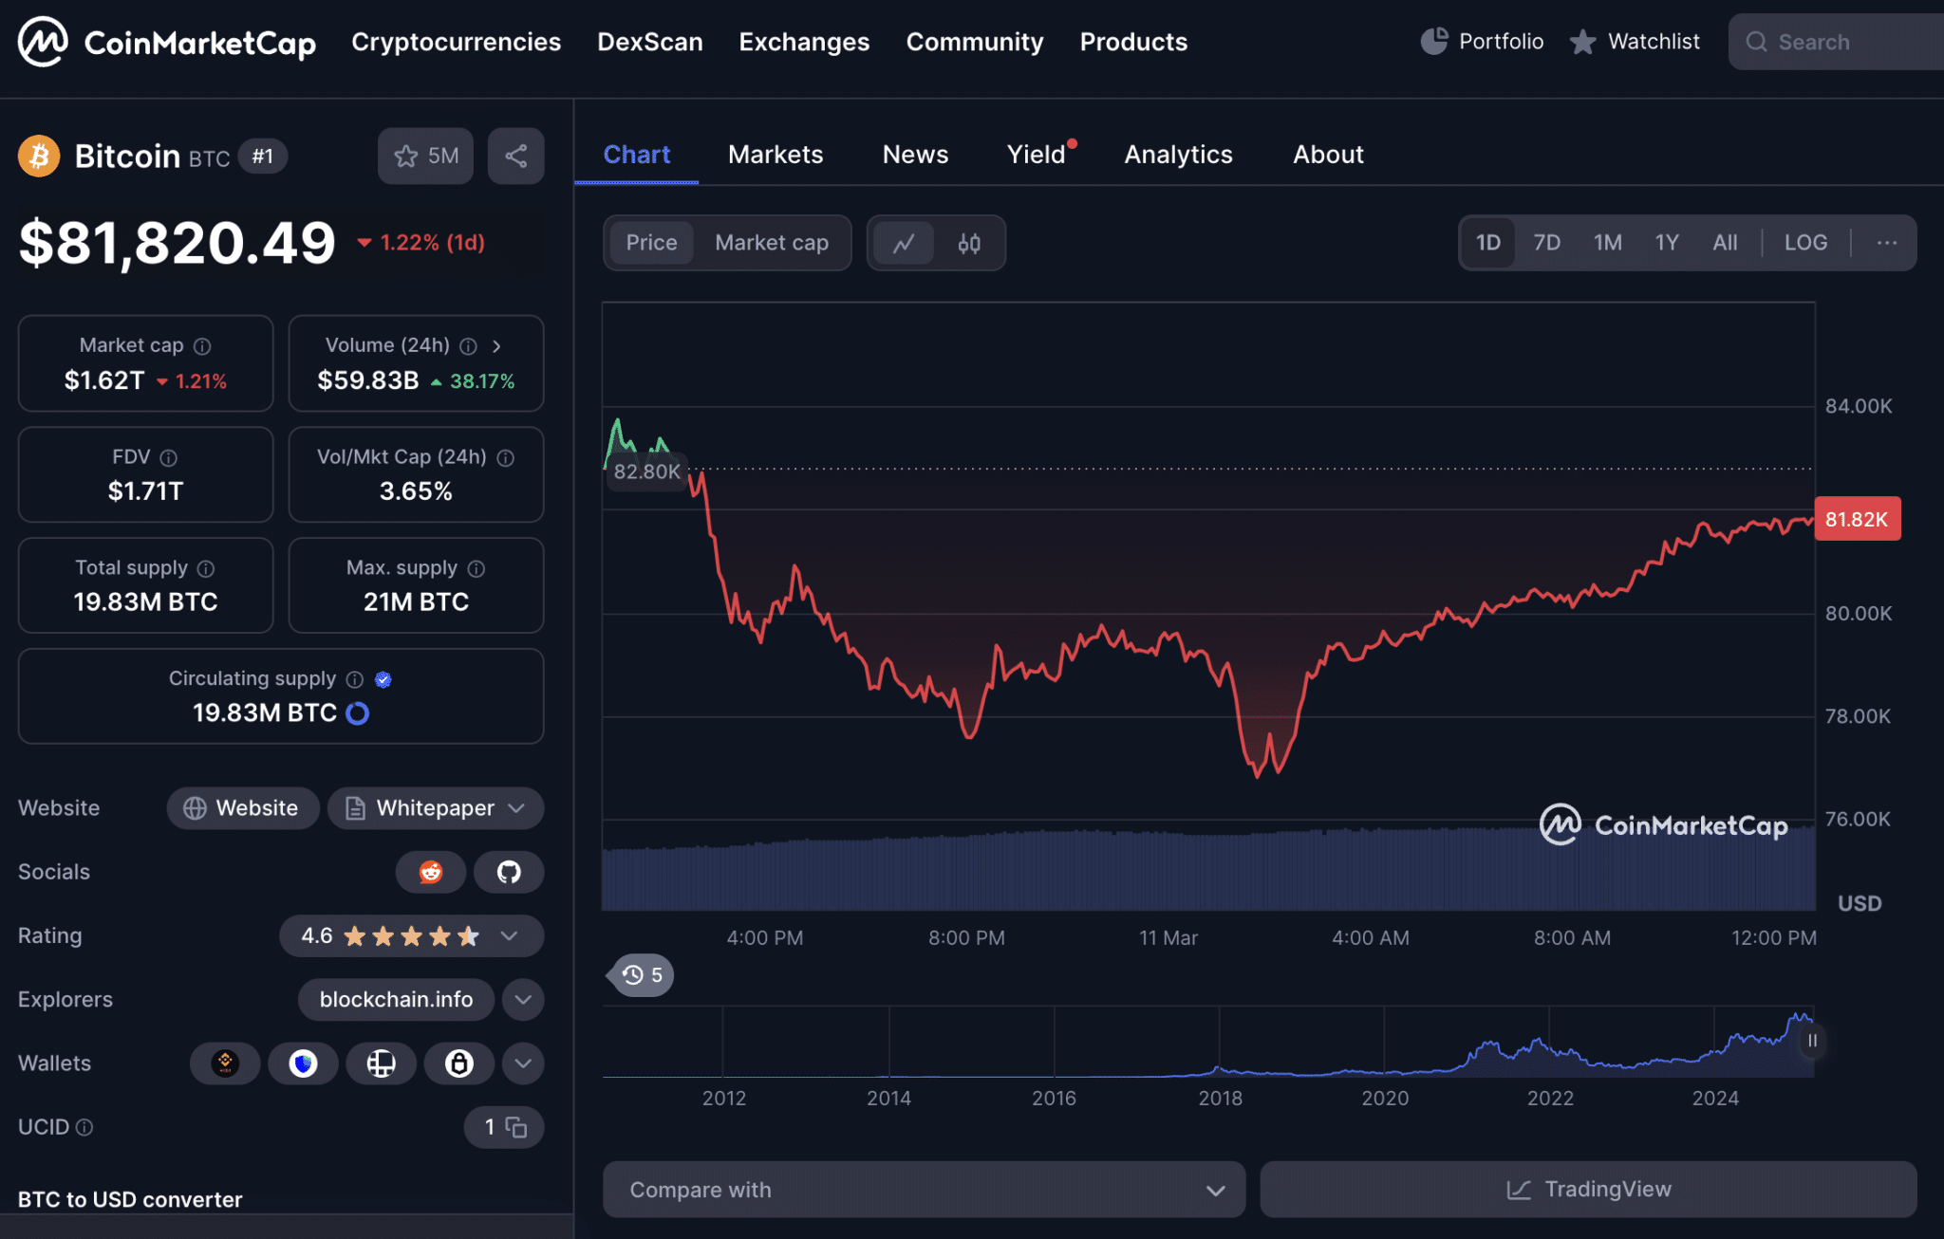Click the blue shield wallet icon

click(303, 1063)
